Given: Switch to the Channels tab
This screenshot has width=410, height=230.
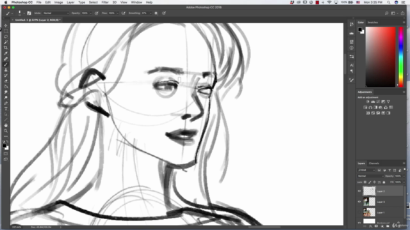Looking at the screenshot, I should tap(373, 164).
